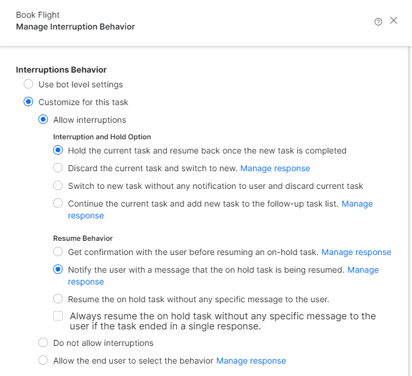Select Resume on hold task without message

click(58, 299)
